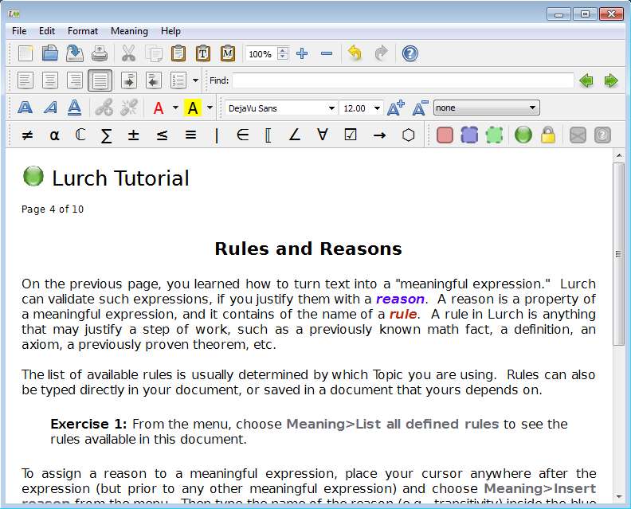Click inside the Find text field
The width and height of the screenshot is (631, 509).
pos(402,80)
